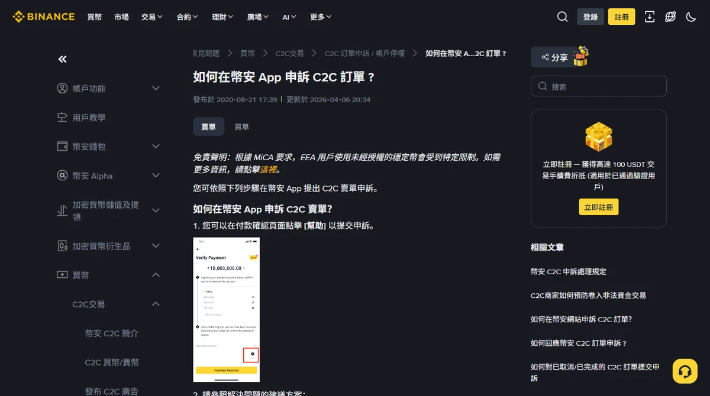Viewport: 710px width, 396px height.
Task: Open the 理財 dropdown menu
Action: coord(222,17)
